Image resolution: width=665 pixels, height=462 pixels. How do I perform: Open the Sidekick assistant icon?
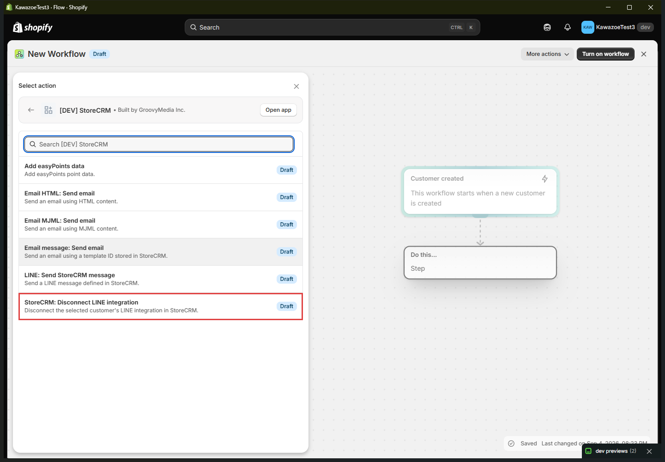pyautogui.click(x=547, y=27)
